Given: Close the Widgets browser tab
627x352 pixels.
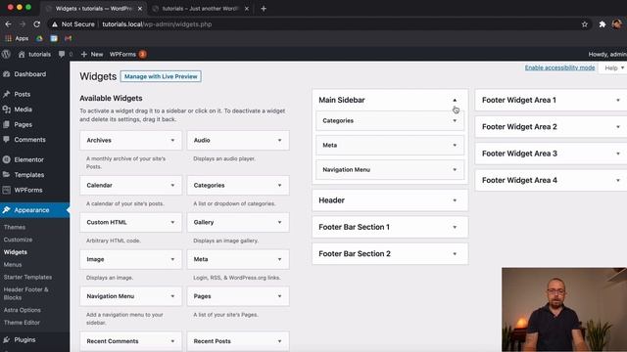Looking at the screenshot, I should click(140, 9).
